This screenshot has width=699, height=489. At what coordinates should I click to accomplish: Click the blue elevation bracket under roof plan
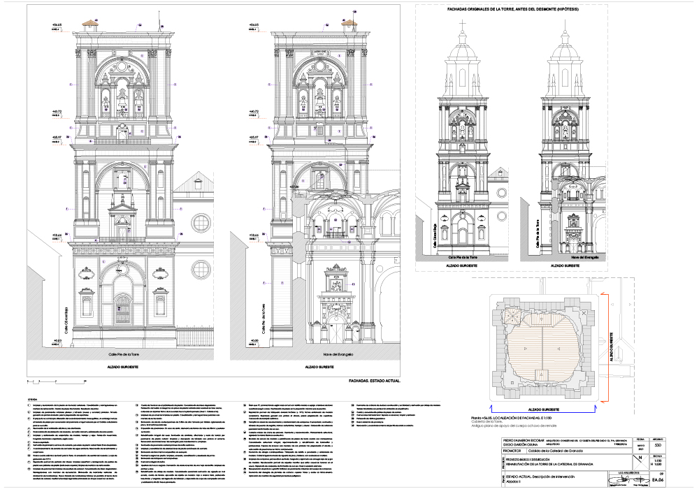pos(543,412)
